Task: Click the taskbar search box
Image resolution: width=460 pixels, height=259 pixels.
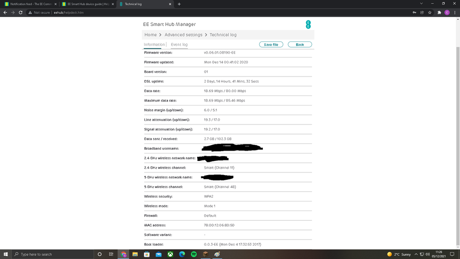Action: (53, 254)
